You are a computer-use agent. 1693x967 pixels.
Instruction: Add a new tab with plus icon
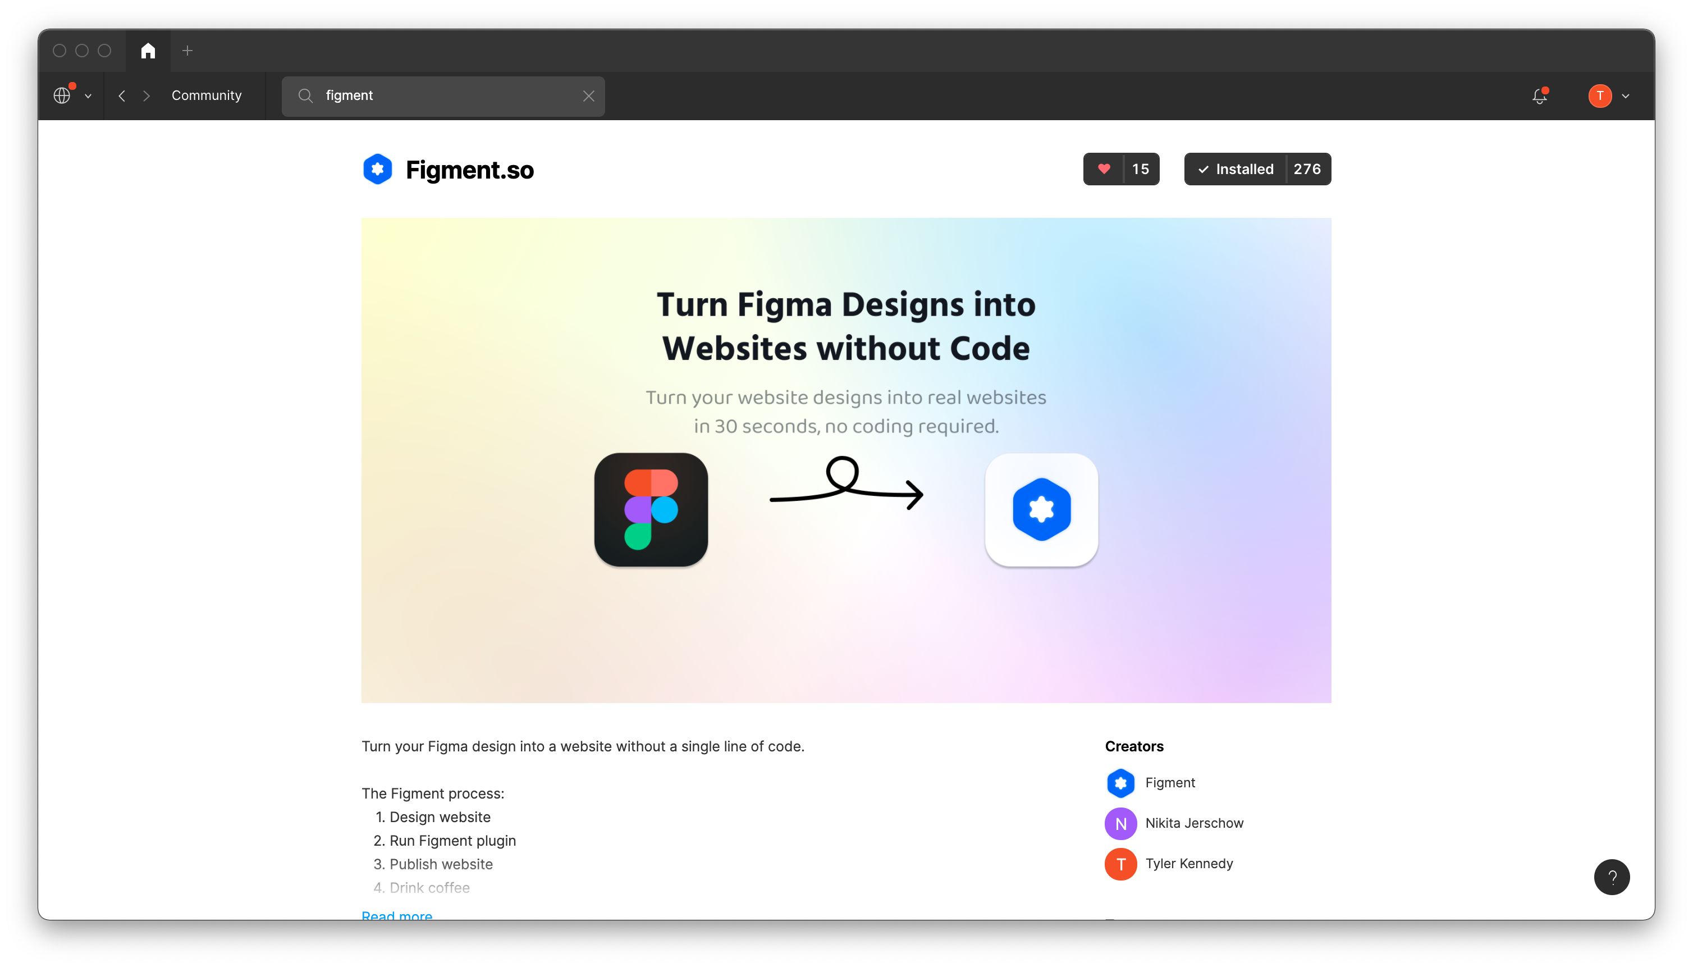[x=187, y=51]
